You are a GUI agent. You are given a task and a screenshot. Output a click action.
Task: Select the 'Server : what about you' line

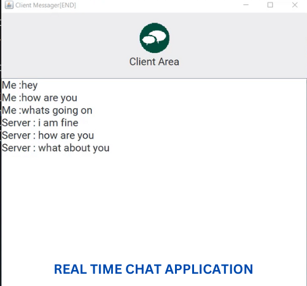[56, 148]
